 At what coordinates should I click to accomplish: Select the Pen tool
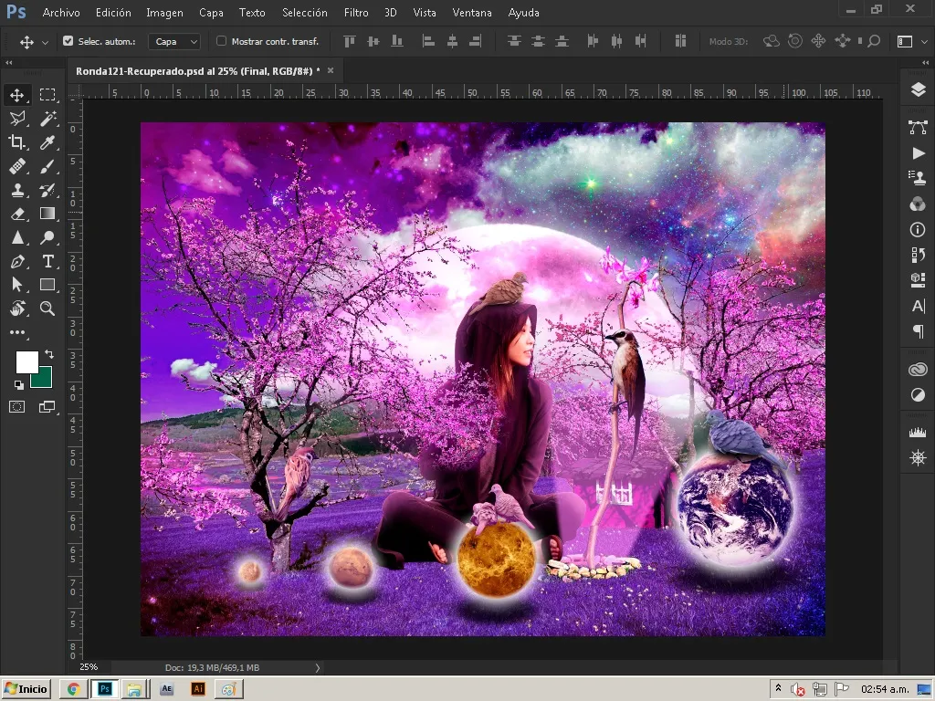coord(17,261)
